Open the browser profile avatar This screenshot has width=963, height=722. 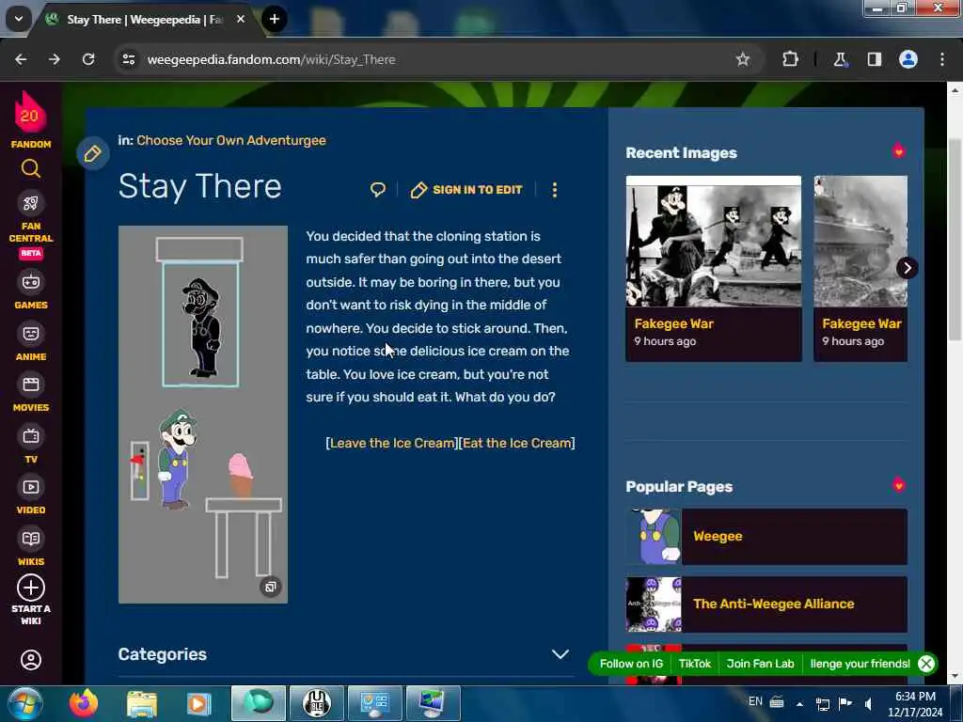tap(908, 59)
